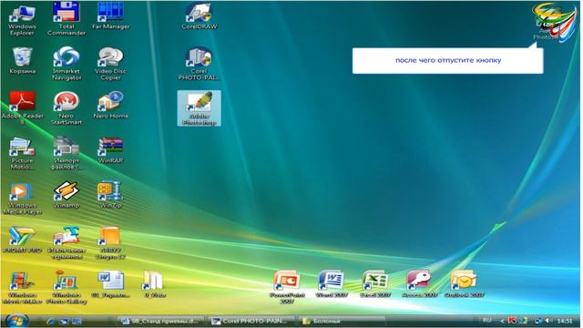The height and width of the screenshot is (328, 583).
Task: Select the Picture Motion shortcut
Action: point(22,154)
